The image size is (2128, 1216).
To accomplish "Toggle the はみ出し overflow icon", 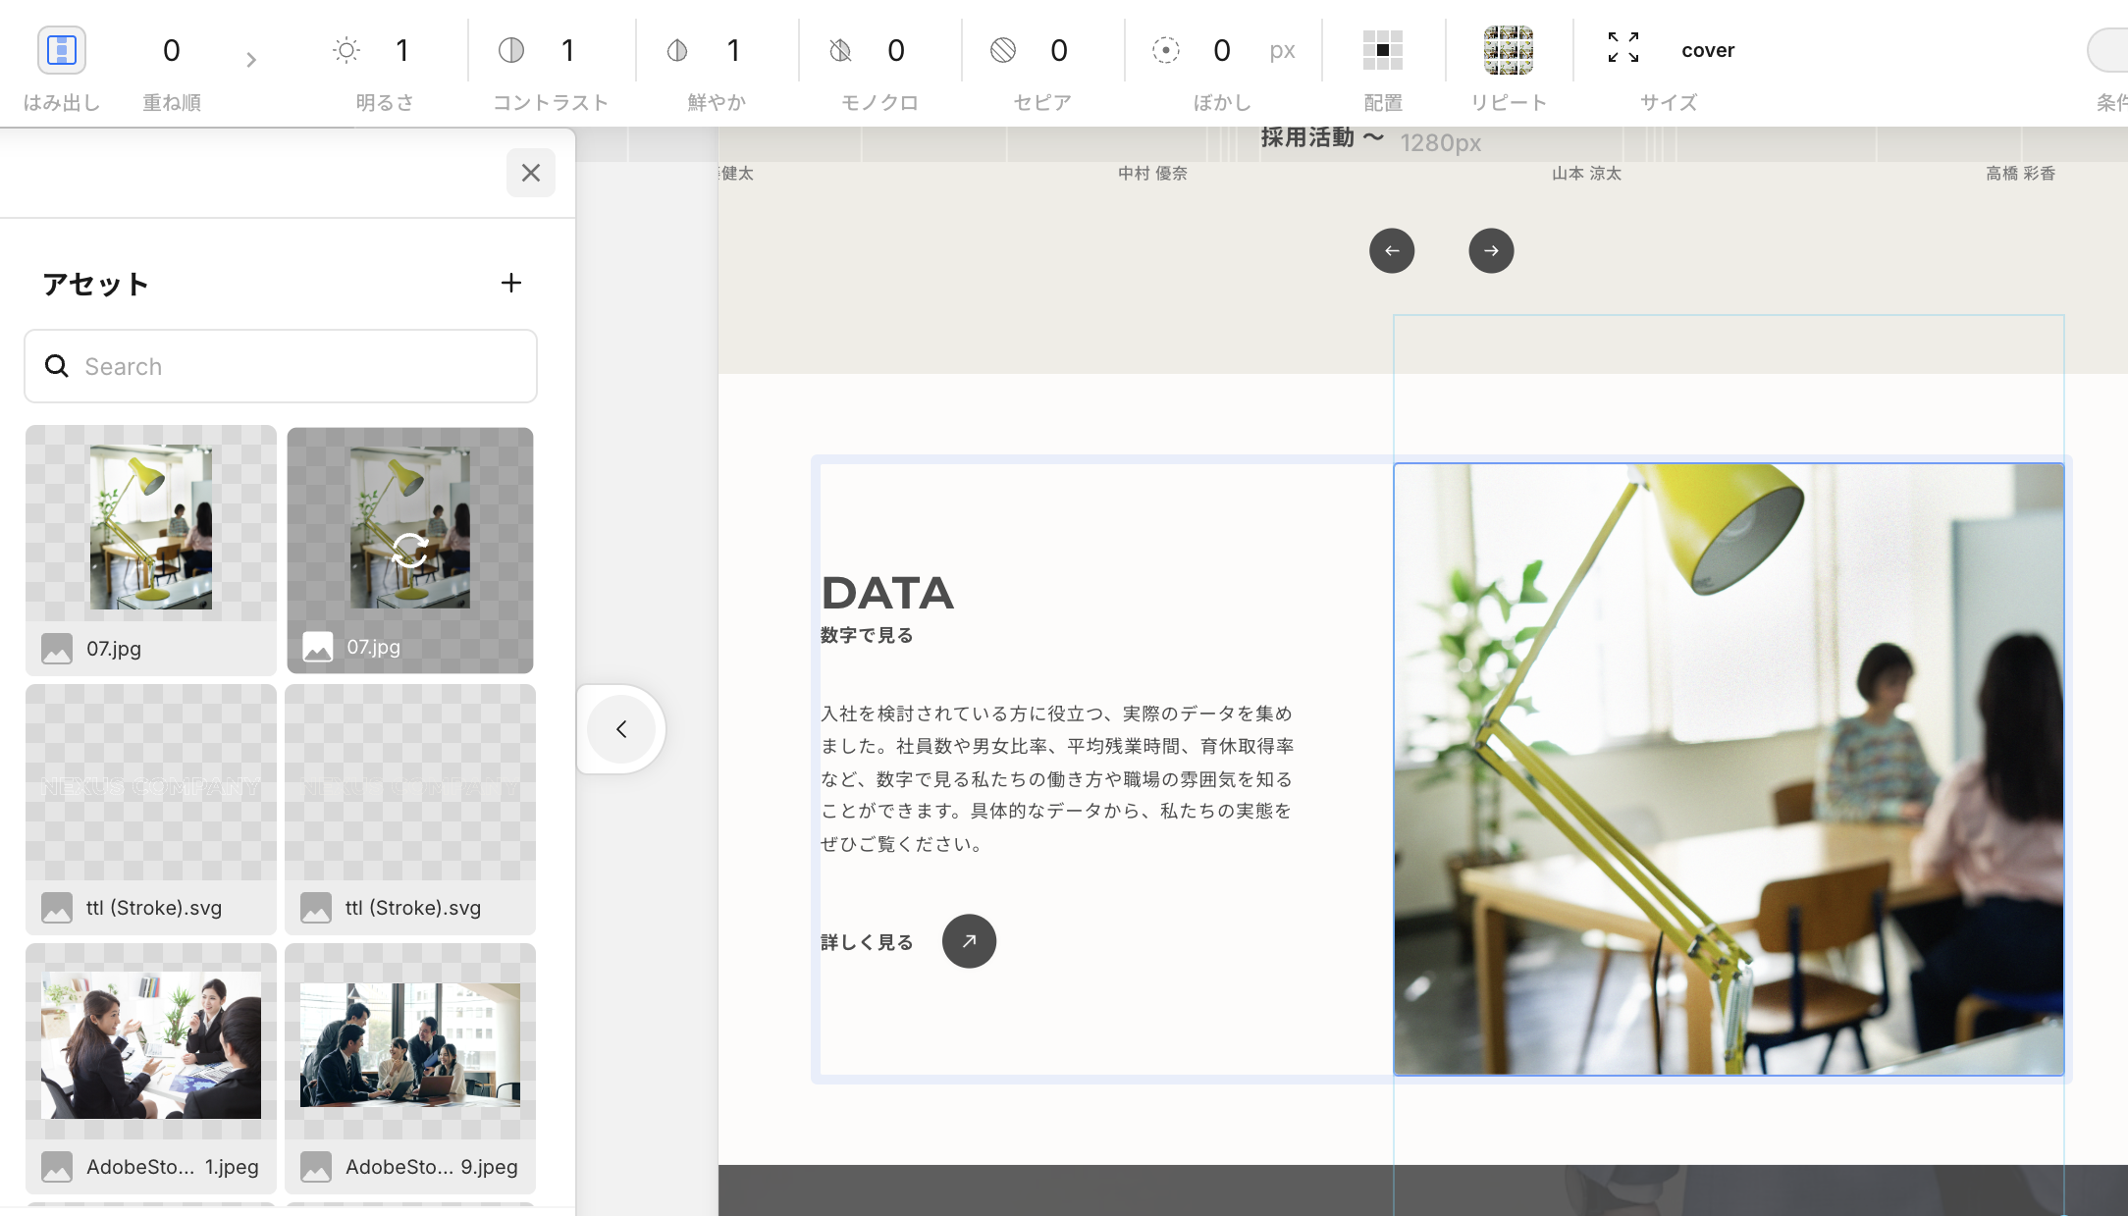I will [x=61, y=49].
